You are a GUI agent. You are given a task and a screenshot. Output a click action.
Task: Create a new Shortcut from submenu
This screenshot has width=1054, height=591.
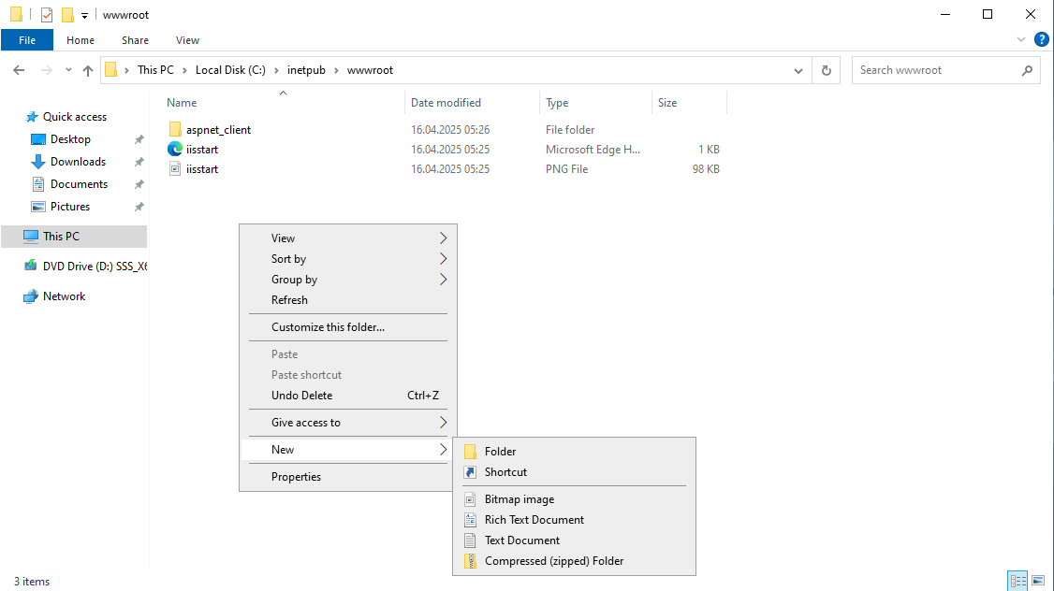tap(574, 472)
